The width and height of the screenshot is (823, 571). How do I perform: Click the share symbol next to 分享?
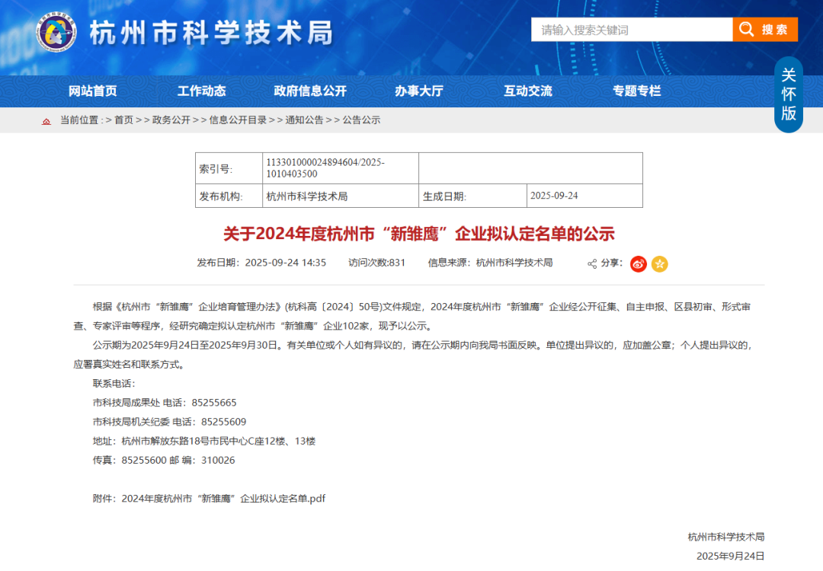coord(592,263)
